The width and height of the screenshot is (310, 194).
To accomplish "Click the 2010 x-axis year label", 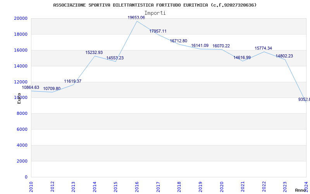I will click(x=31, y=187).
